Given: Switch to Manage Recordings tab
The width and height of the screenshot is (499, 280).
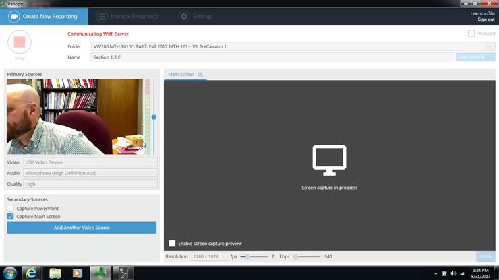Looking at the screenshot, I should (128, 16).
